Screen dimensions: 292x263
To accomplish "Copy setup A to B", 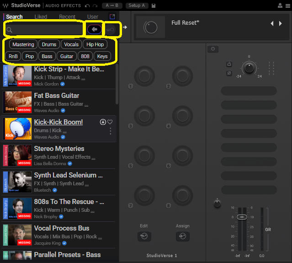I will point(112,5).
